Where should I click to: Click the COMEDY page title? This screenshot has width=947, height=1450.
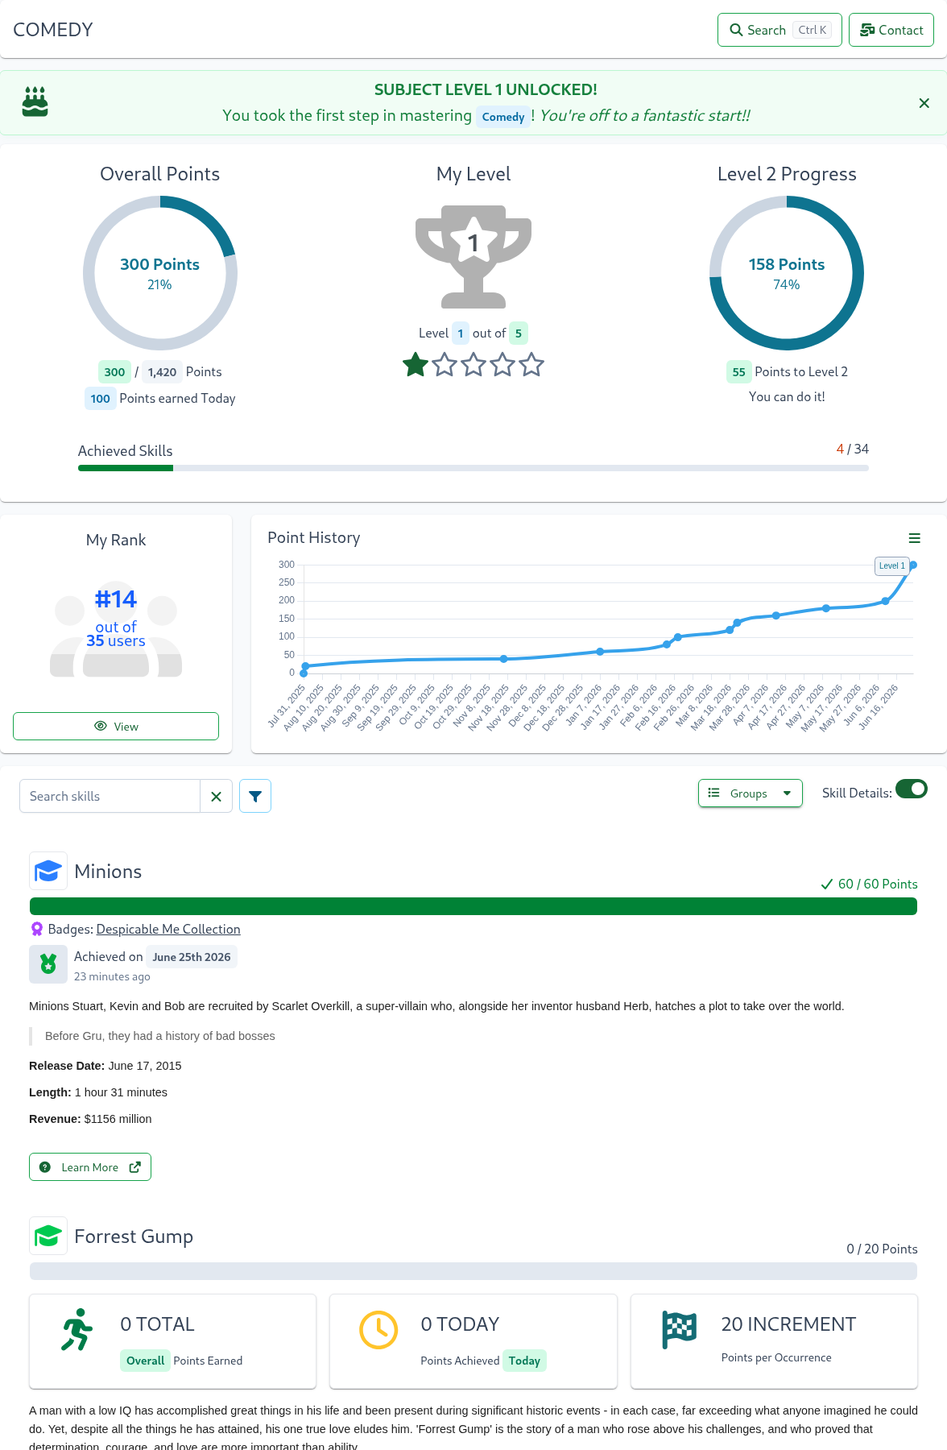53,30
